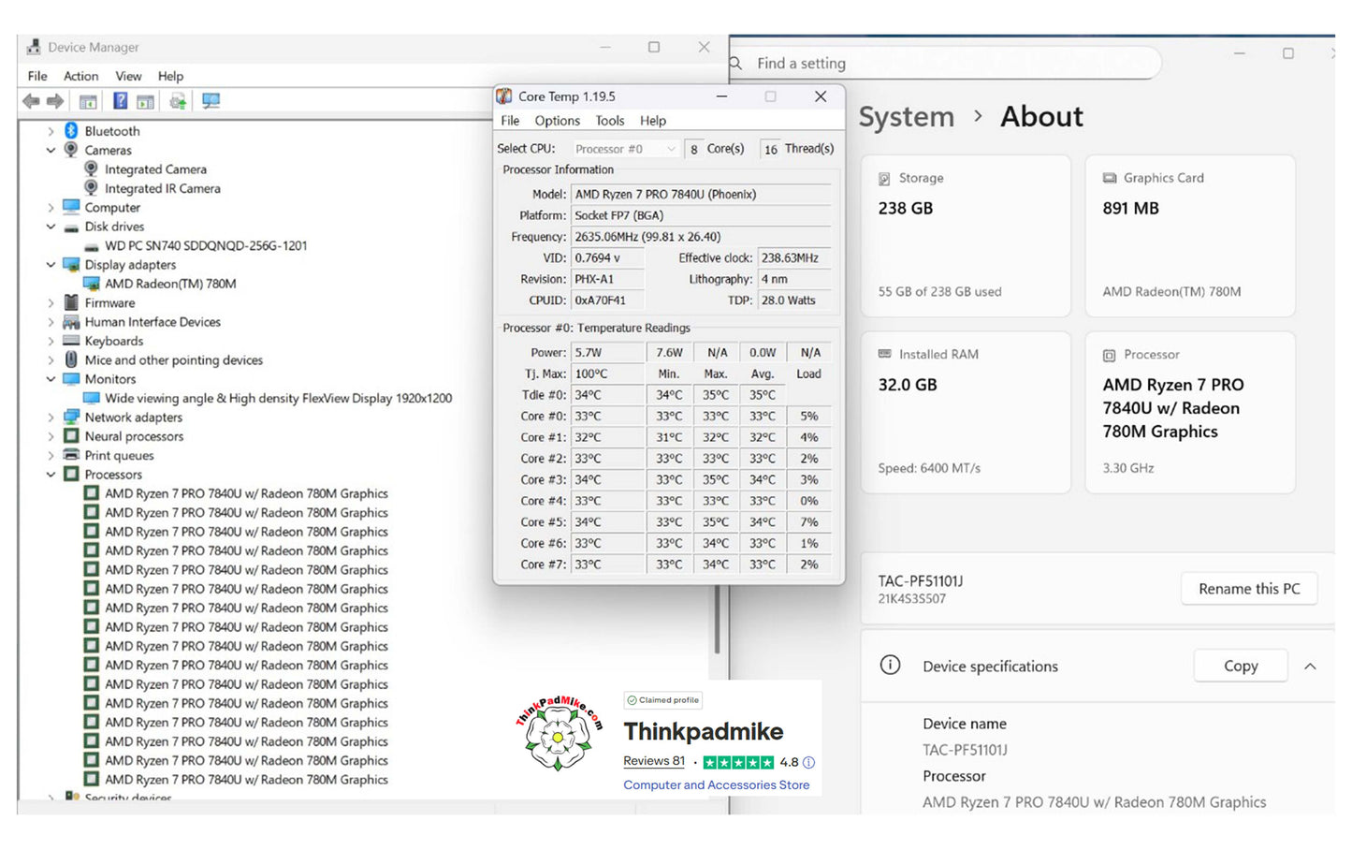
Task: Collapse the Processors tree node
Action: (x=51, y=475)
